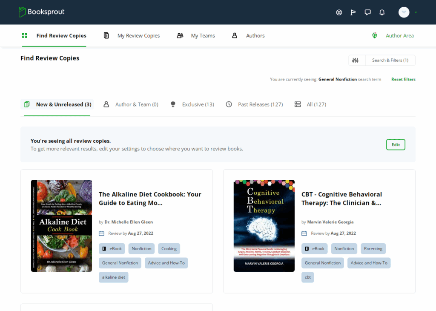This screenshot has height=311, width=436.
Task: Click the flag icon in header
Action: pyautogui.click(x=353, y=12)
